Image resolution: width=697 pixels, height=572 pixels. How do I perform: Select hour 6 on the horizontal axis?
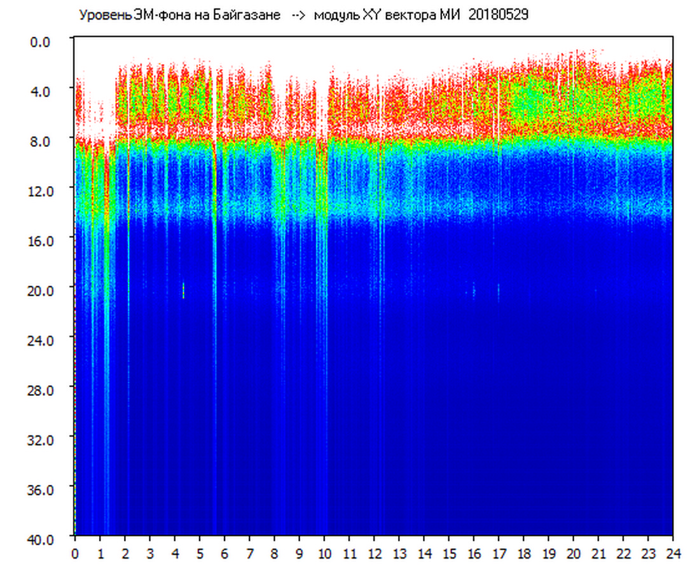click(224, 554)
